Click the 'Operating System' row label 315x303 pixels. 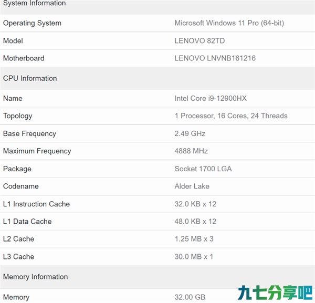[x=32, y=23]
